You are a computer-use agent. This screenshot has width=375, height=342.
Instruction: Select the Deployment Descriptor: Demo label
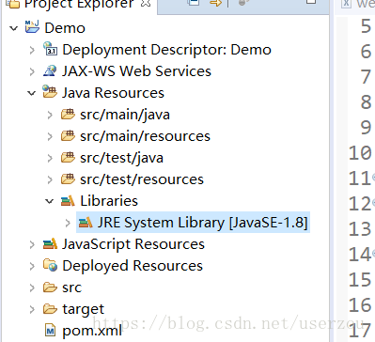(166, 50)
